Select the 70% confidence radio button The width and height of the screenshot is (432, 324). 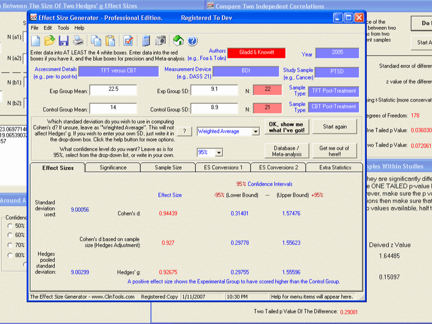pyautogui.click(x=10, y=245)
